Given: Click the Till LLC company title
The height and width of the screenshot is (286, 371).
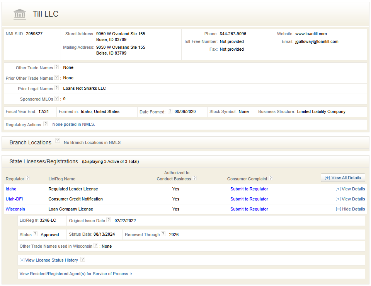Looking at the screenshot, I should (x=46, y=14).
